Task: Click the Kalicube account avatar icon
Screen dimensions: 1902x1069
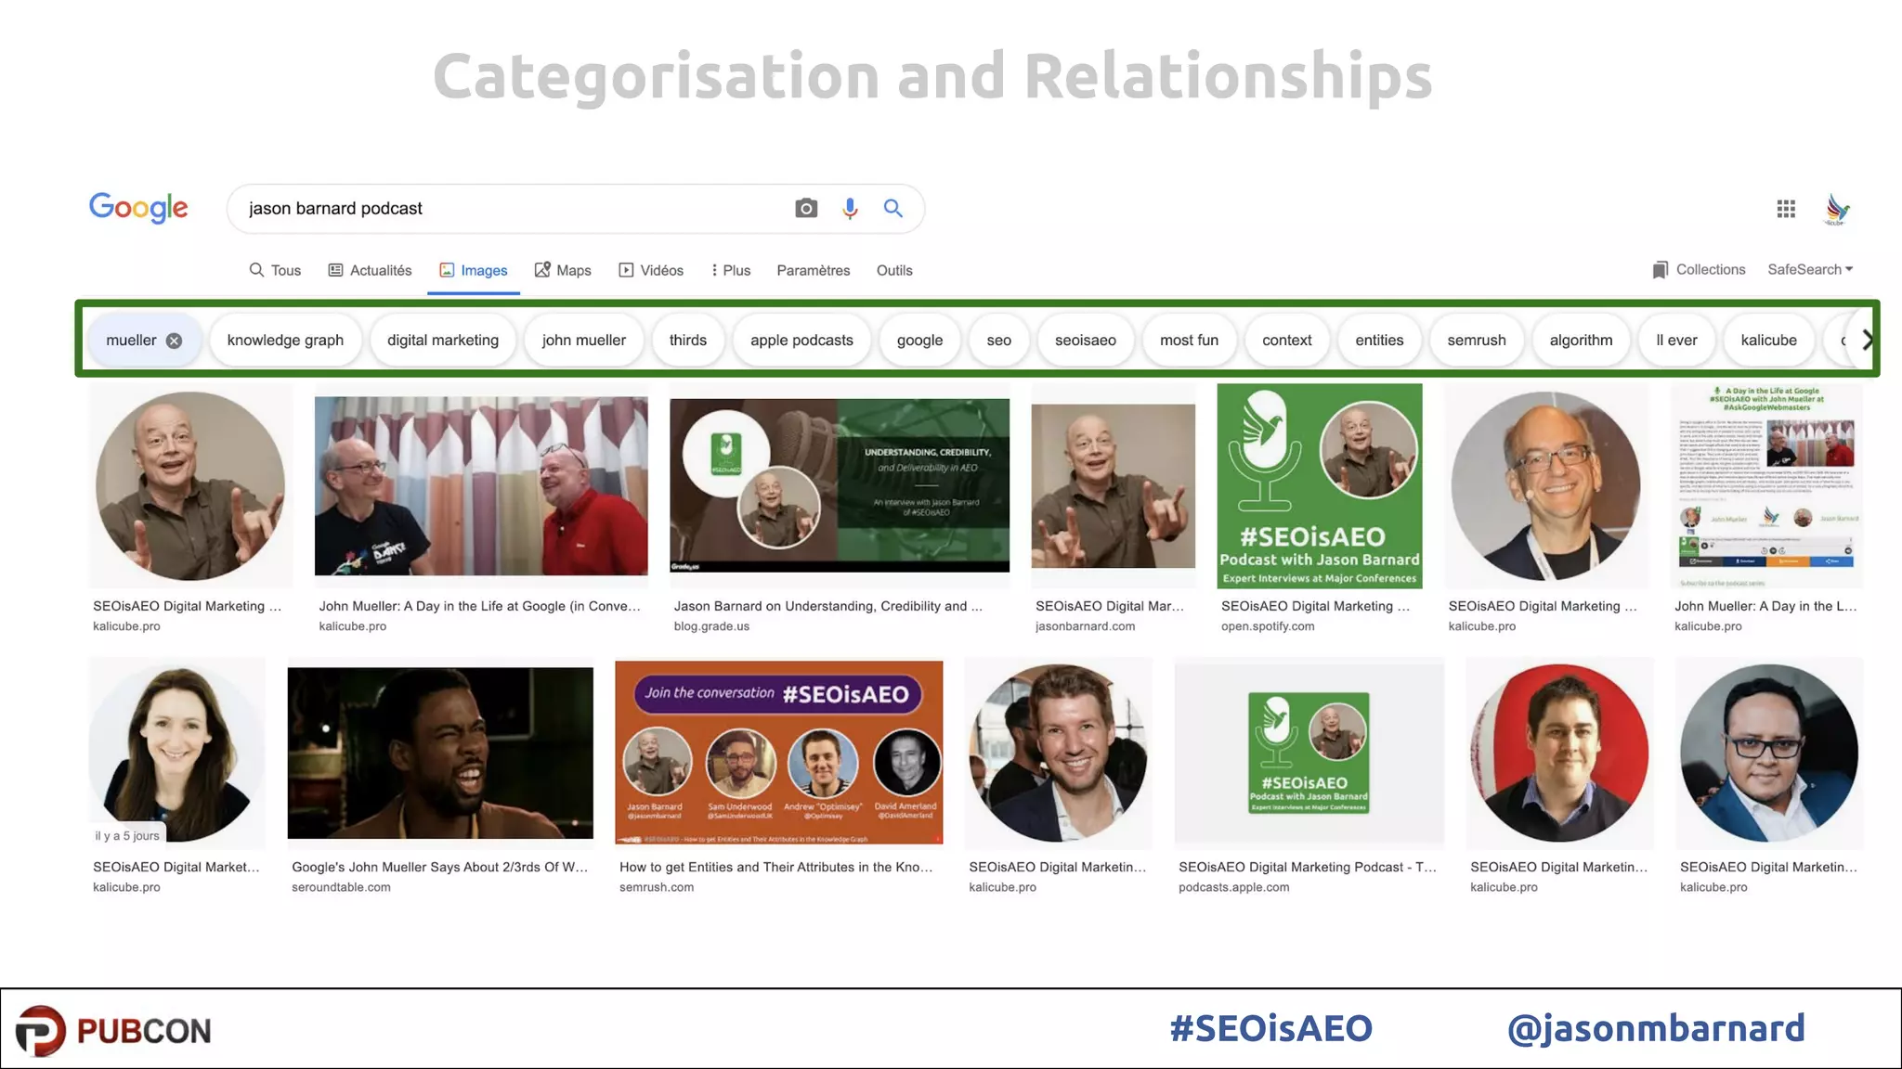Action: 1836,209
